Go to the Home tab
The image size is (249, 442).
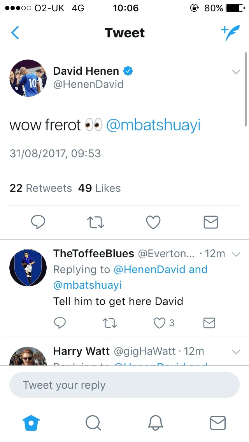pos(32,423)
